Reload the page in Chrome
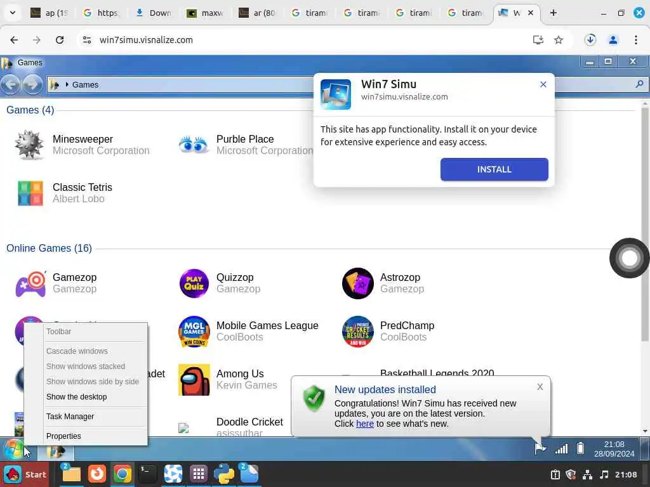Viewport: 650px width, 487px height. tap(60, 40)
